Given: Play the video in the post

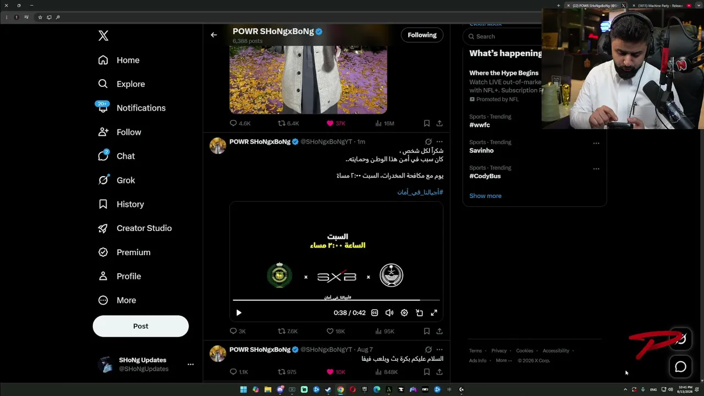Looking at the screenshot, I should click(239, 313).
